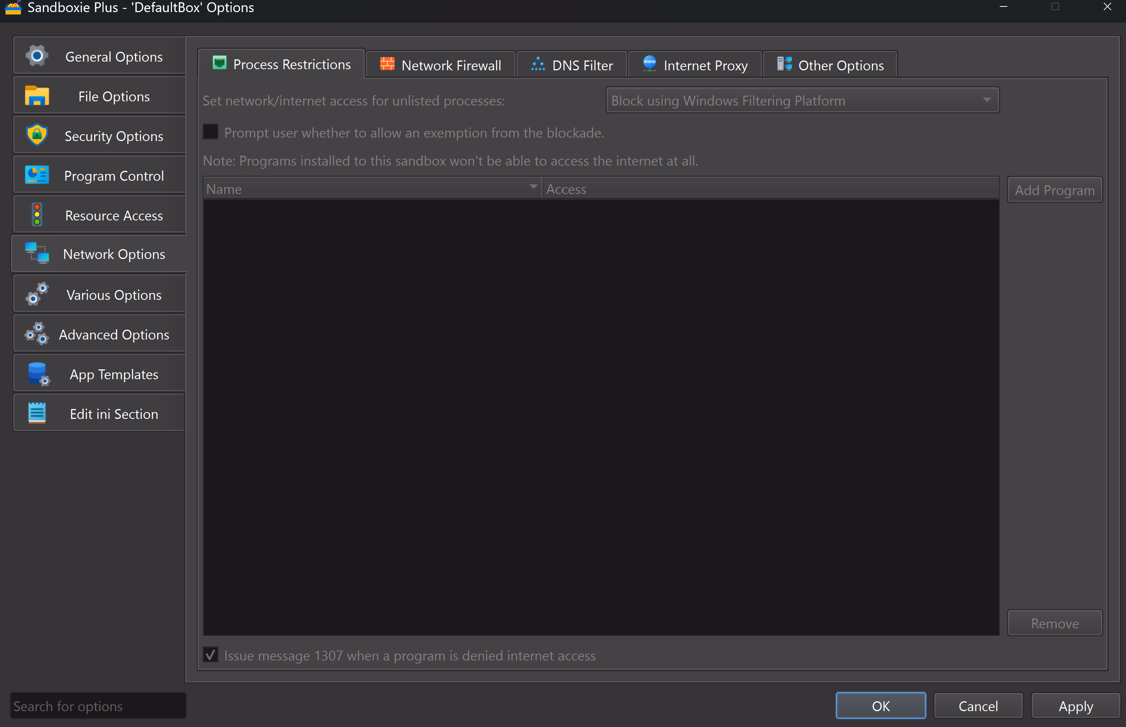The height and width of the screenshot is (727, 1126).
Task: Switch to the Internet Proxy tab
Action: coord(695,65)
